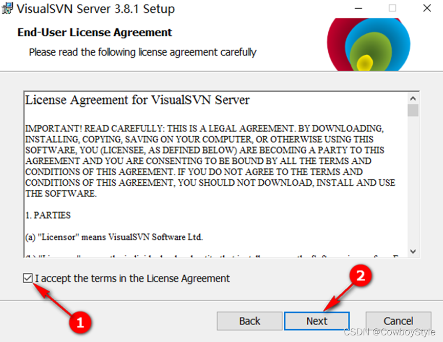This screenshot has width=443, height=342.
Task: Go Back to the previous setup step
Action: [249, 321]
